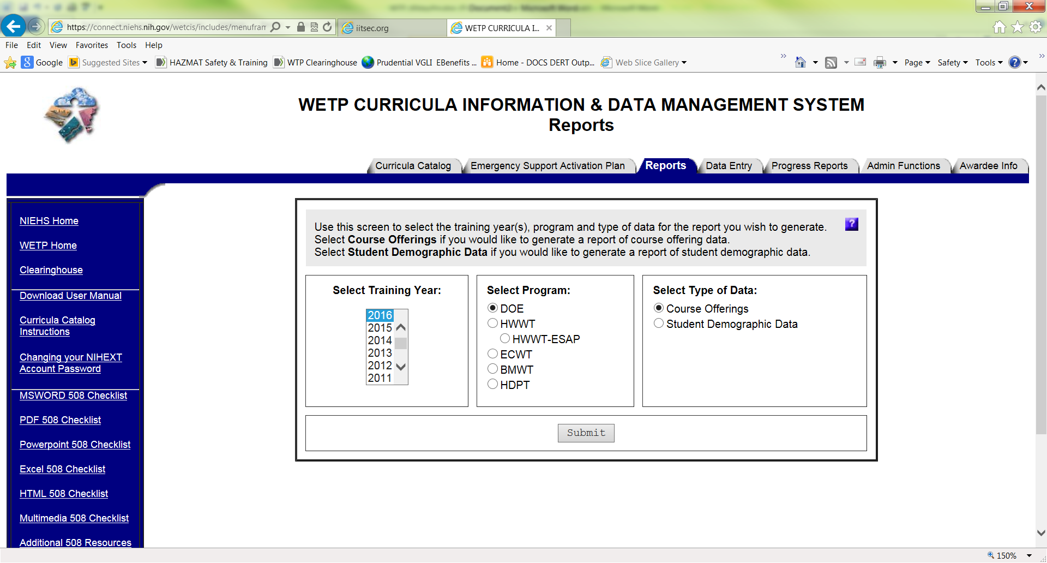Click the browser back arrow button
The image size is (1047, 563).
[13, 26]
